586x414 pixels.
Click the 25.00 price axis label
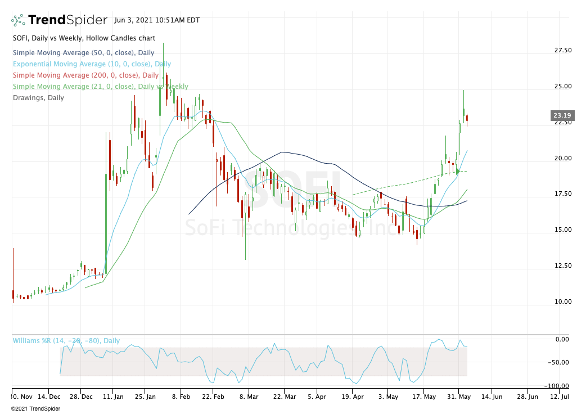(x=562, y=86)
